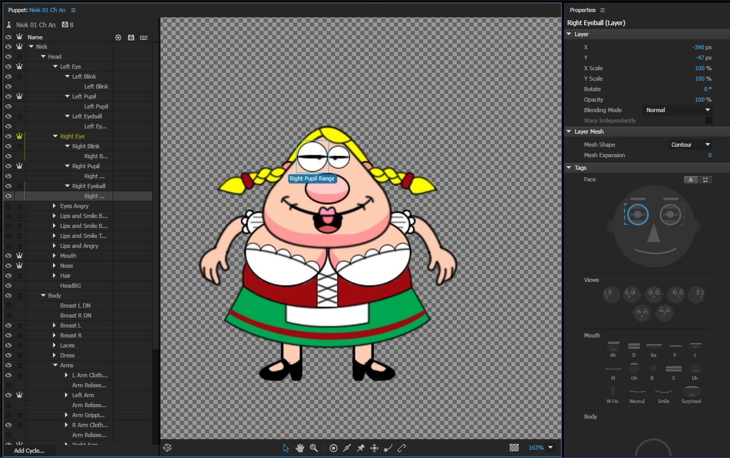Click the dotted-grid column header icon
Viewport: 730px width, 458px height.
(144, 37)
